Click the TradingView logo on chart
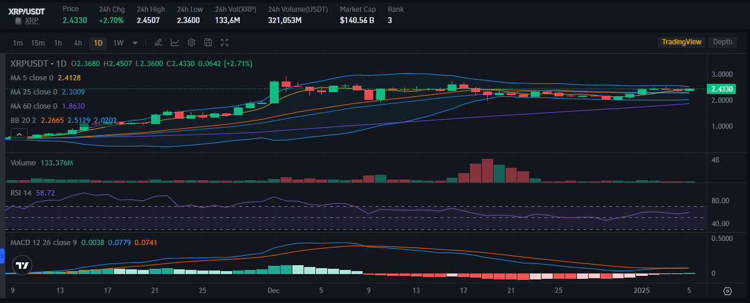Screen dimensions: 750x303 point(22,265)
